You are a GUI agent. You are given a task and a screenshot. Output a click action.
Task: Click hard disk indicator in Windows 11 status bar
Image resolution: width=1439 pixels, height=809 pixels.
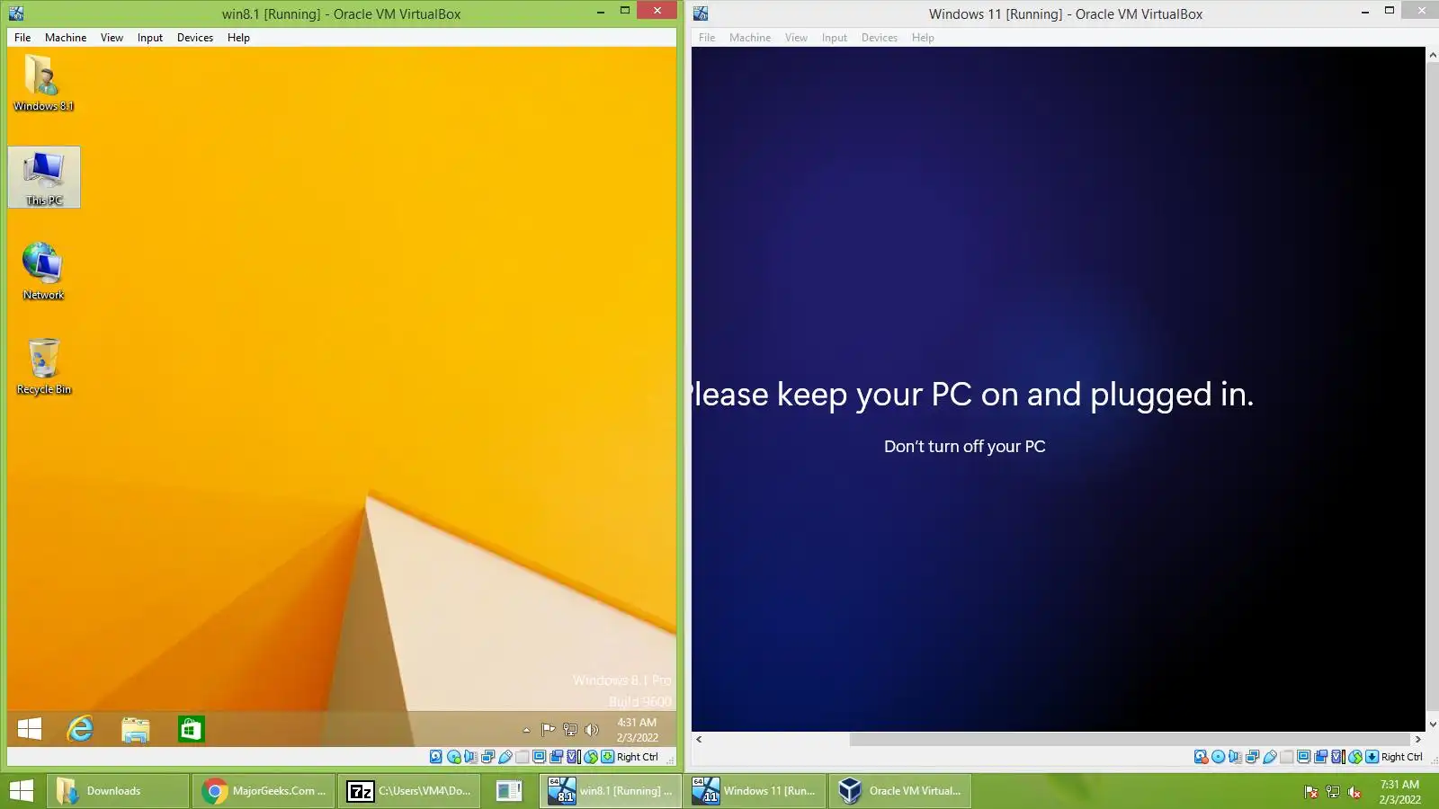tap(1201, 757)
